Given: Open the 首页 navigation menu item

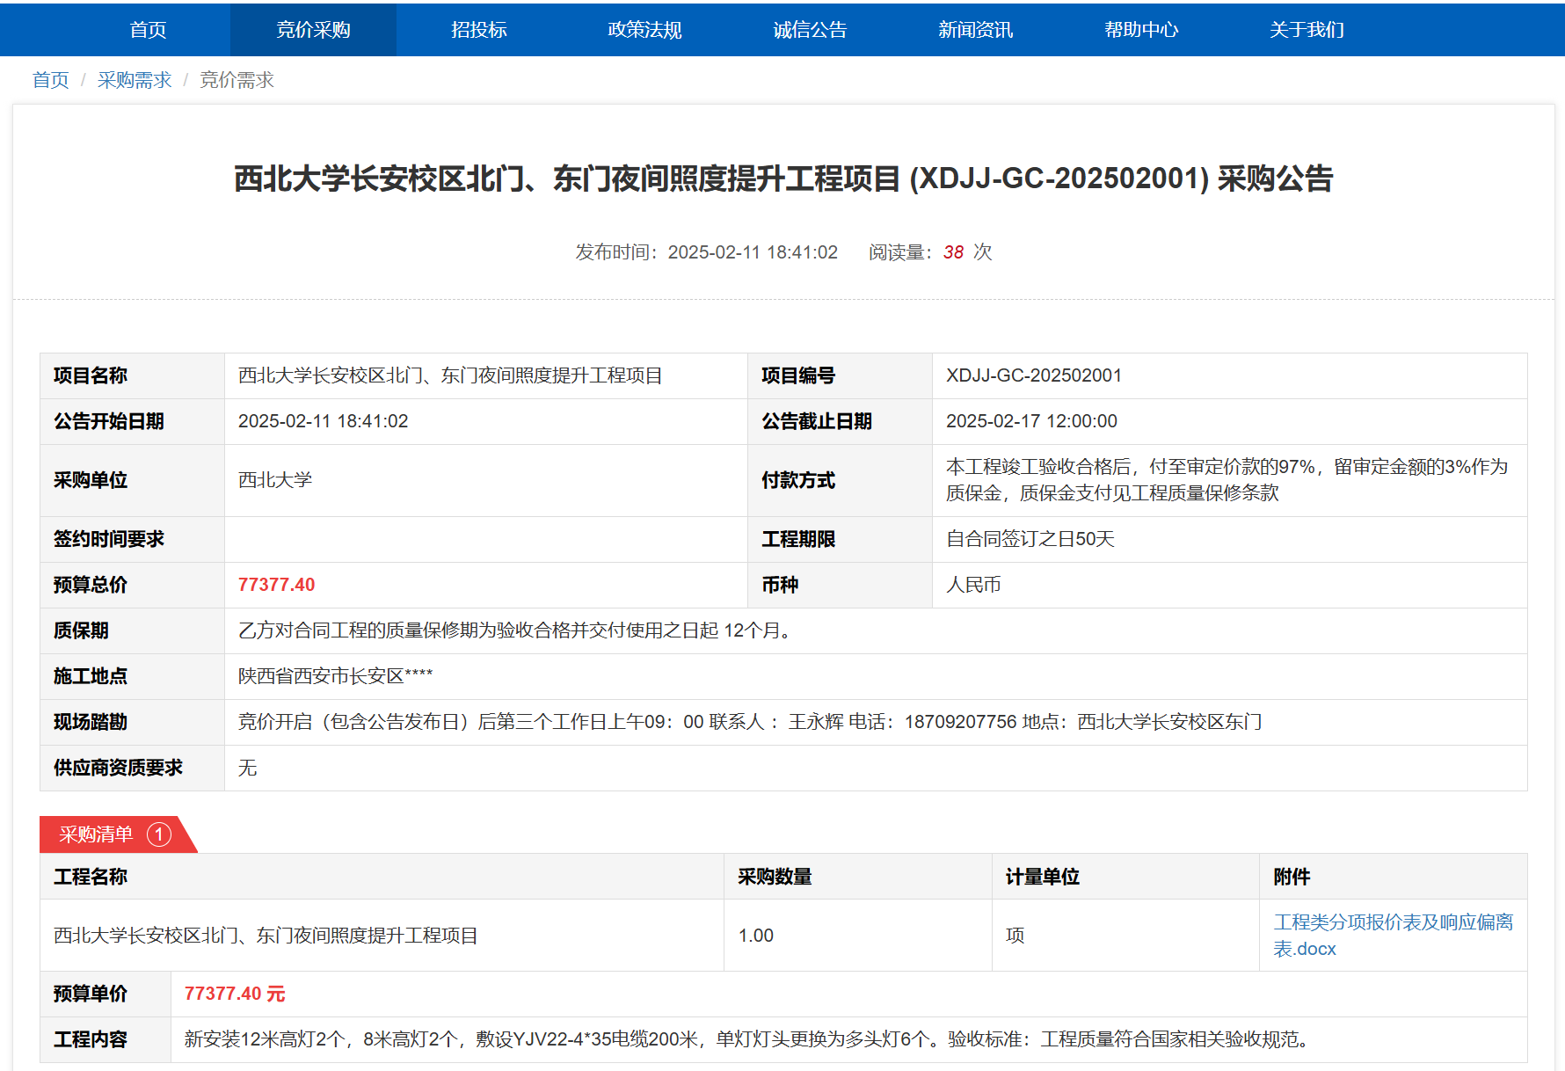Looking at the screenshot, I should pos(148,30).
